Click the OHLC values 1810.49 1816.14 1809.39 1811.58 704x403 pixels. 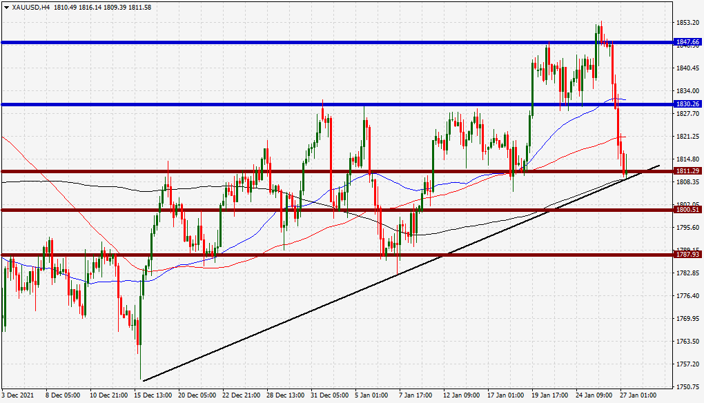(x=102, y=7)
